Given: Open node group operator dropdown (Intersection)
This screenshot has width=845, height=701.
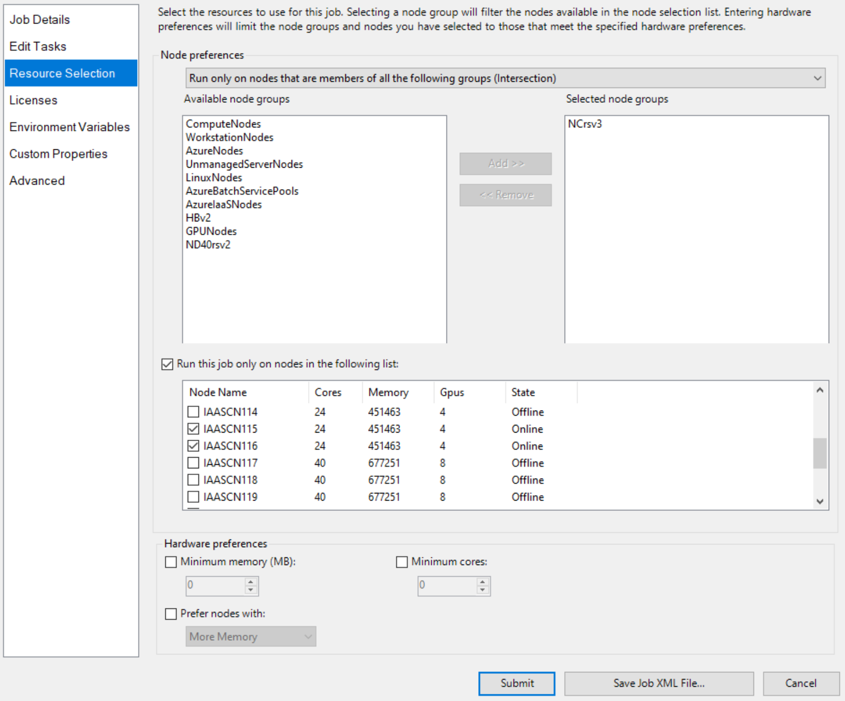Looking at the screenshot, I should [505, 78].
